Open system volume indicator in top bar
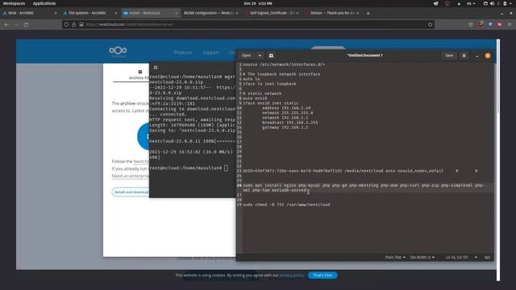The image size is (516, 290). pyautogui.click(x=492, y=3)
